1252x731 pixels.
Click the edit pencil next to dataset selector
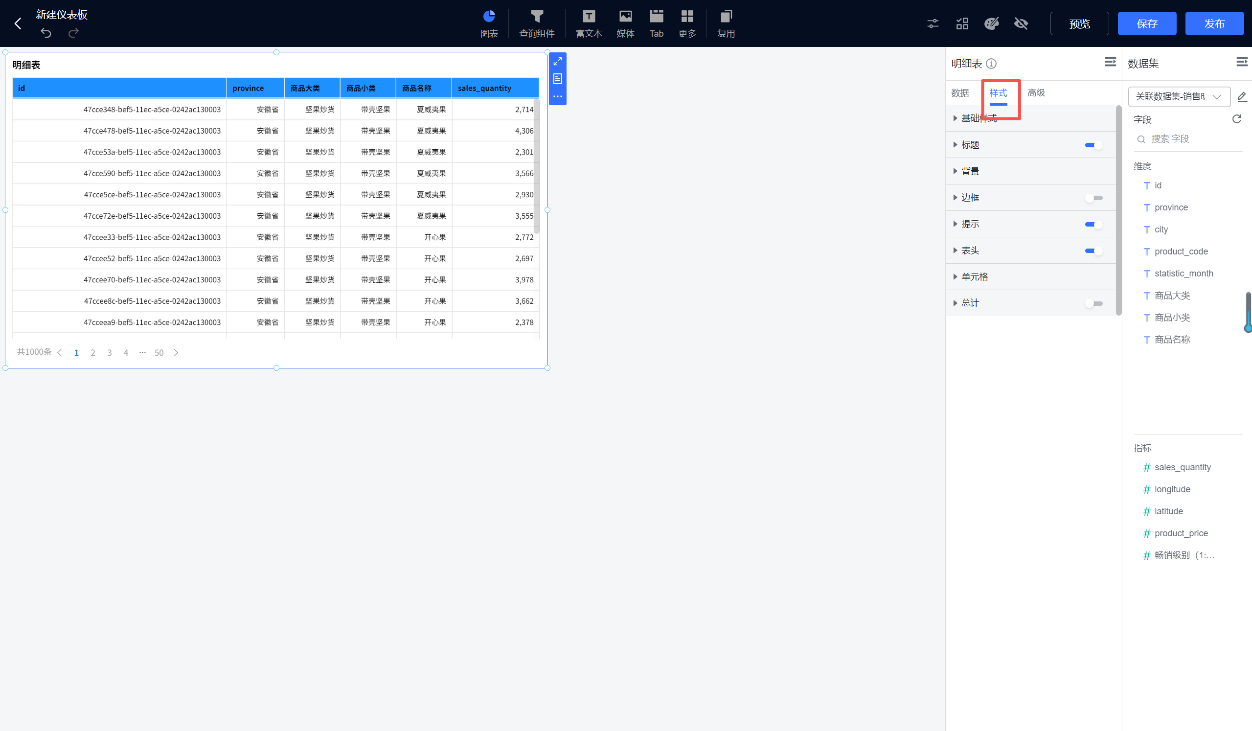click(1242, 96)
